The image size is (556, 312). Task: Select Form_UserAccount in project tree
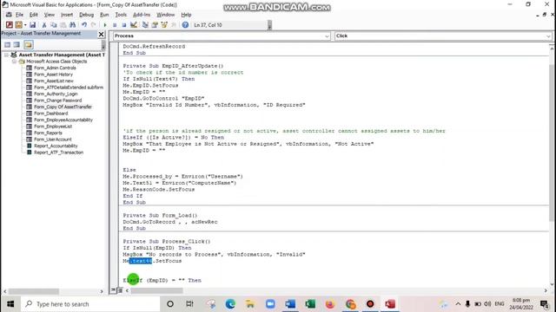click(52, 140)
